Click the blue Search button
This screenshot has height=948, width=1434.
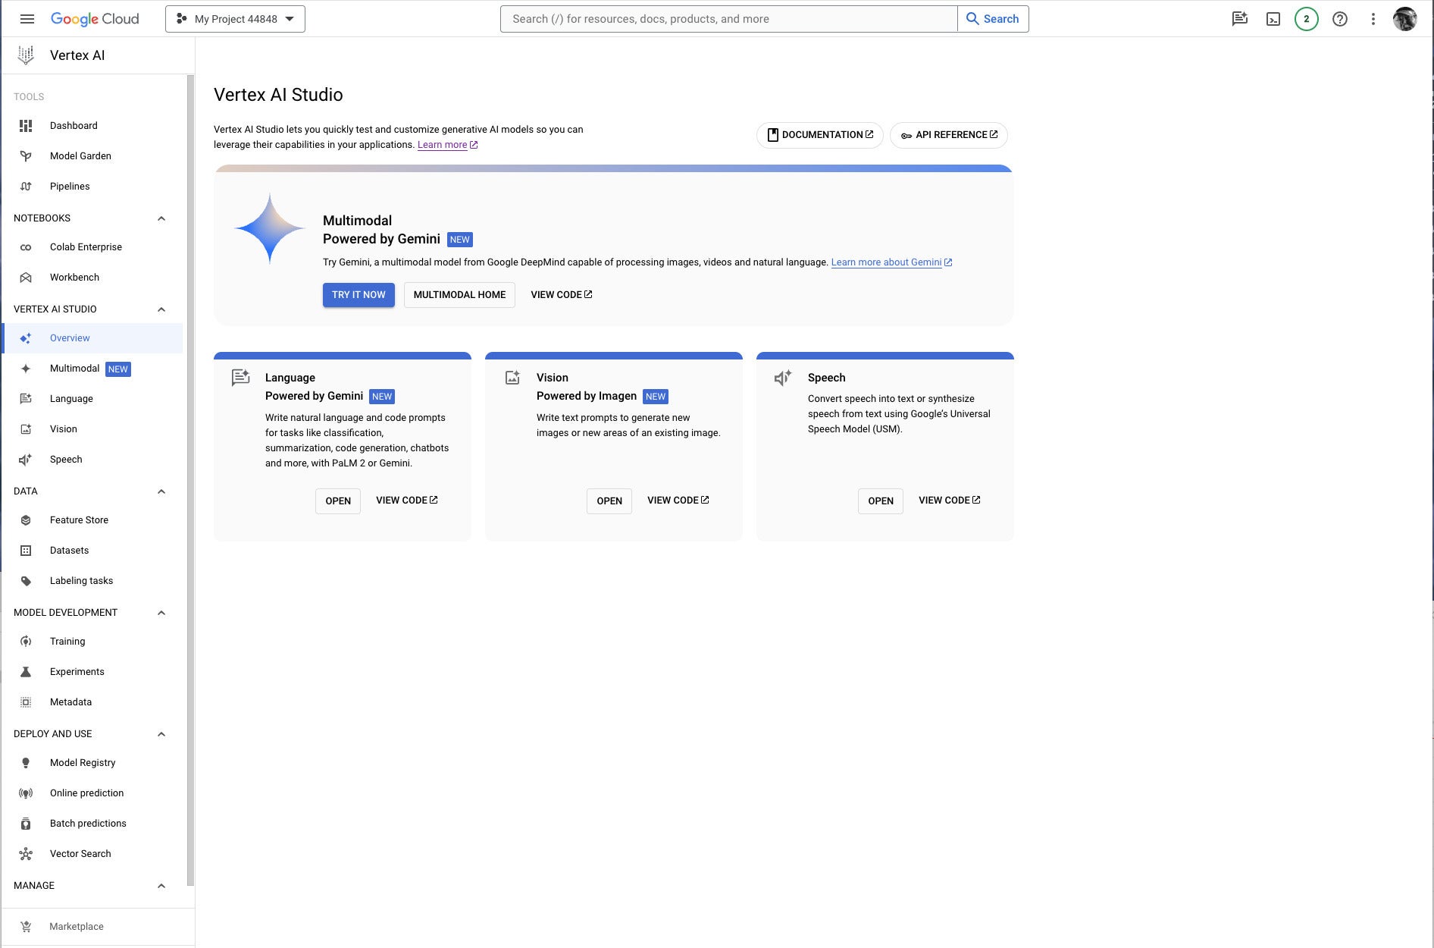[993, 19]
